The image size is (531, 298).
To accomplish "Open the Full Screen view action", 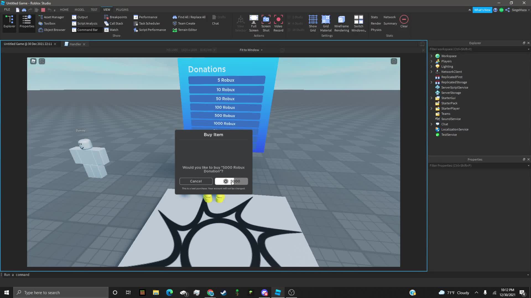I will 254,23.
